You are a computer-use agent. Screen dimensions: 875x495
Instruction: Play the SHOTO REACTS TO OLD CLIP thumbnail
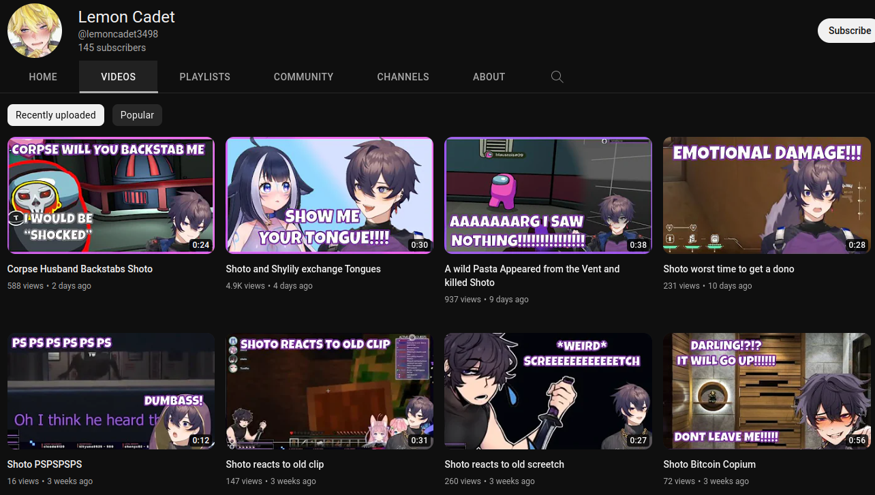[x=330, y=391]
